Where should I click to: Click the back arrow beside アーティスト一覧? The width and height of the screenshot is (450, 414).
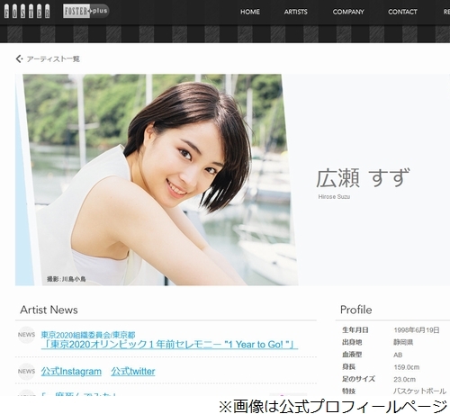point(19,58)
